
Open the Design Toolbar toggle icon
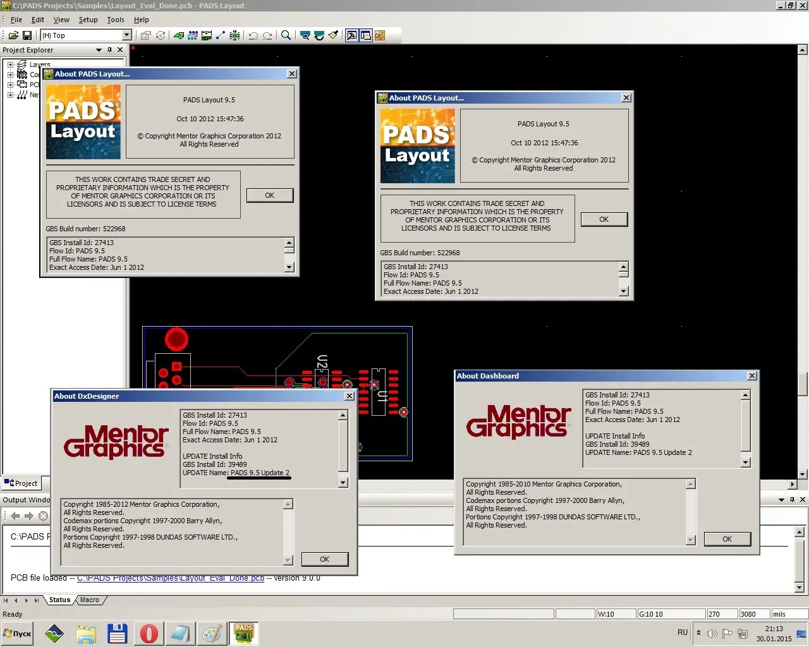click(x=352, y=35)
